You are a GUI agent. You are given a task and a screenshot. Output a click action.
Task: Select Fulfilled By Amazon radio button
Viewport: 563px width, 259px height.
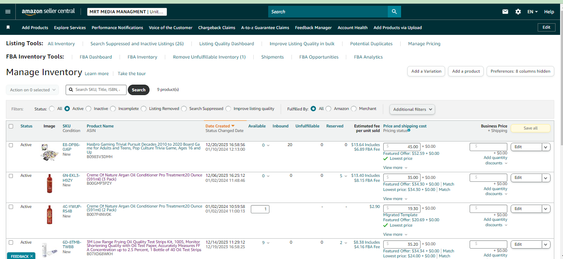[328, 109]
